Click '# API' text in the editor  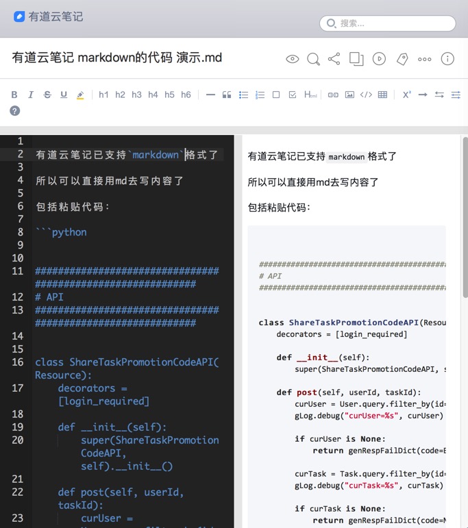point(49,297)
